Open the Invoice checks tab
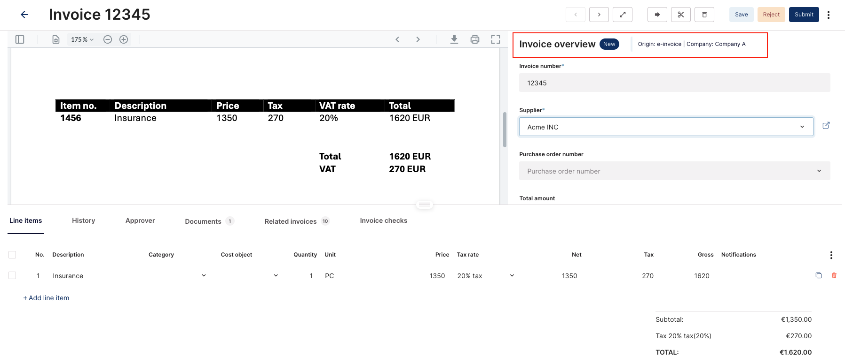Viewport: 845px width, 364px height. tap(383, 220)
